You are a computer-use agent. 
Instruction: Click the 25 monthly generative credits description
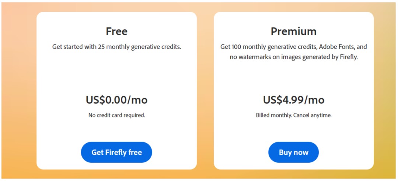(x=116, y=47)
